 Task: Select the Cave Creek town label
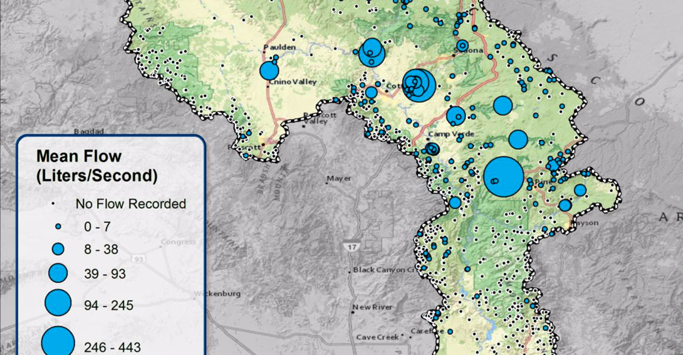377,337
